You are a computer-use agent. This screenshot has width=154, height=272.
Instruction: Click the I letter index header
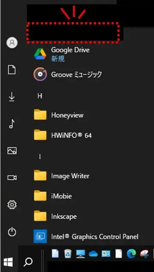(40, 157)
